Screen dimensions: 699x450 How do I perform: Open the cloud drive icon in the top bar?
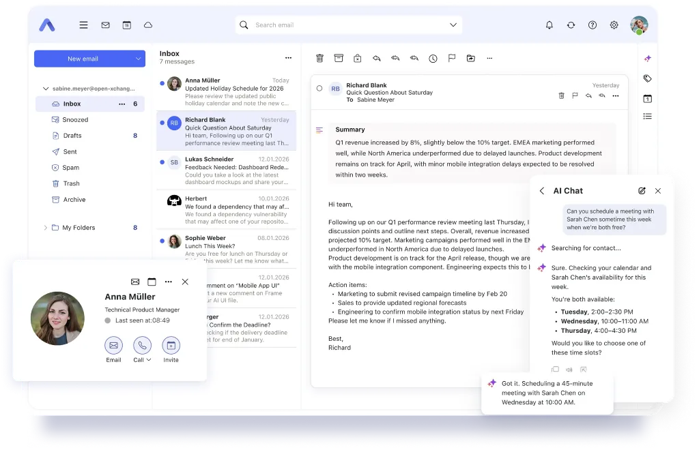(148, 25)
